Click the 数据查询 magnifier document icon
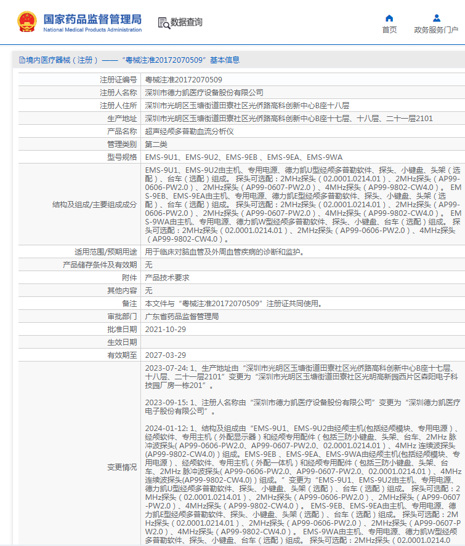 164,23
